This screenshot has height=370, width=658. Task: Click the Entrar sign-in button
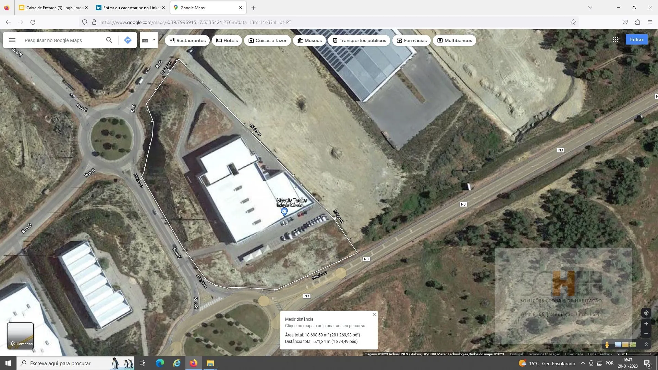coord(636,40)
